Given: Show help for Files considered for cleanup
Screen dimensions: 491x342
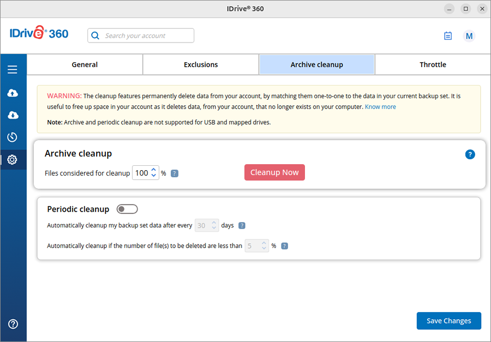Looking at the screenshot, I should (175, 173).
